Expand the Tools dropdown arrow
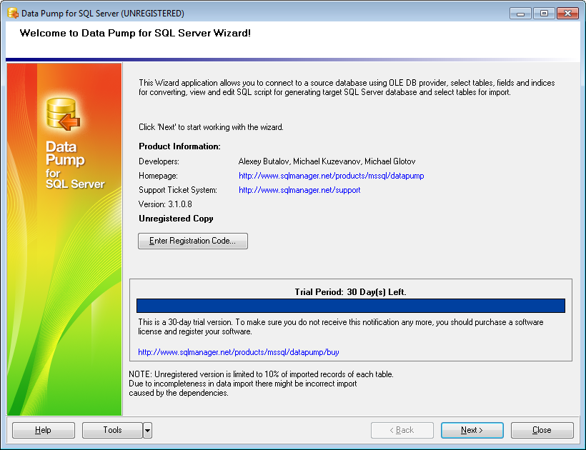 pos(147,430)
